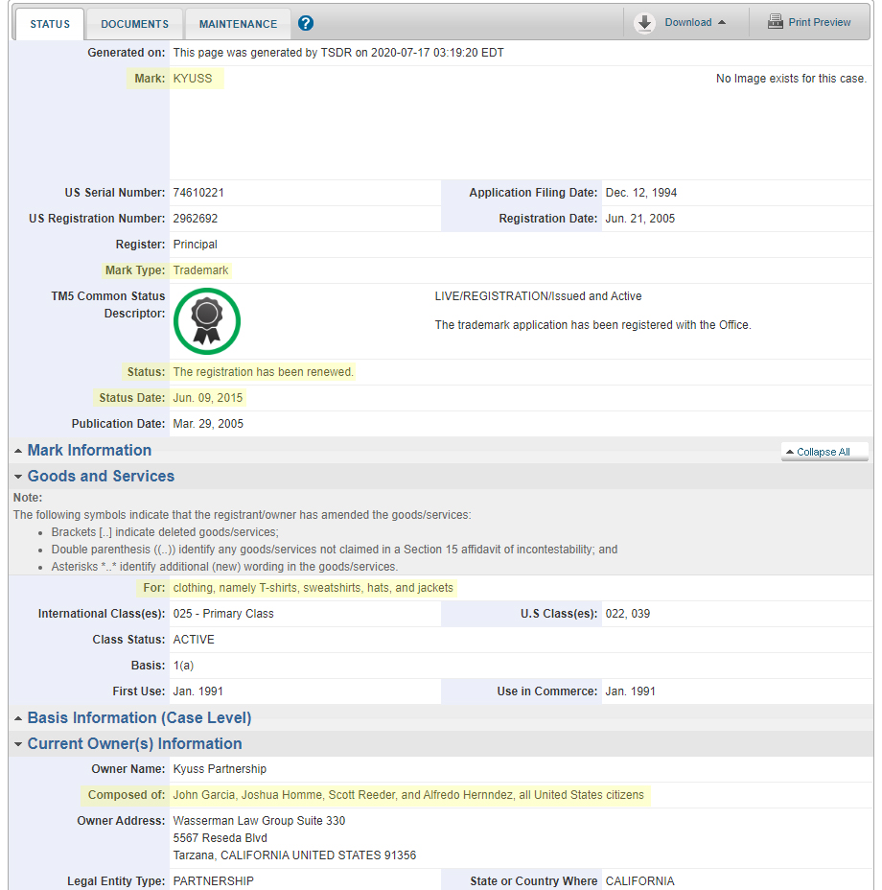Click LIVE/REGISTRATION/Issued and Active text
This screenshot has width=882, height=890.
[x=538, y=296]
